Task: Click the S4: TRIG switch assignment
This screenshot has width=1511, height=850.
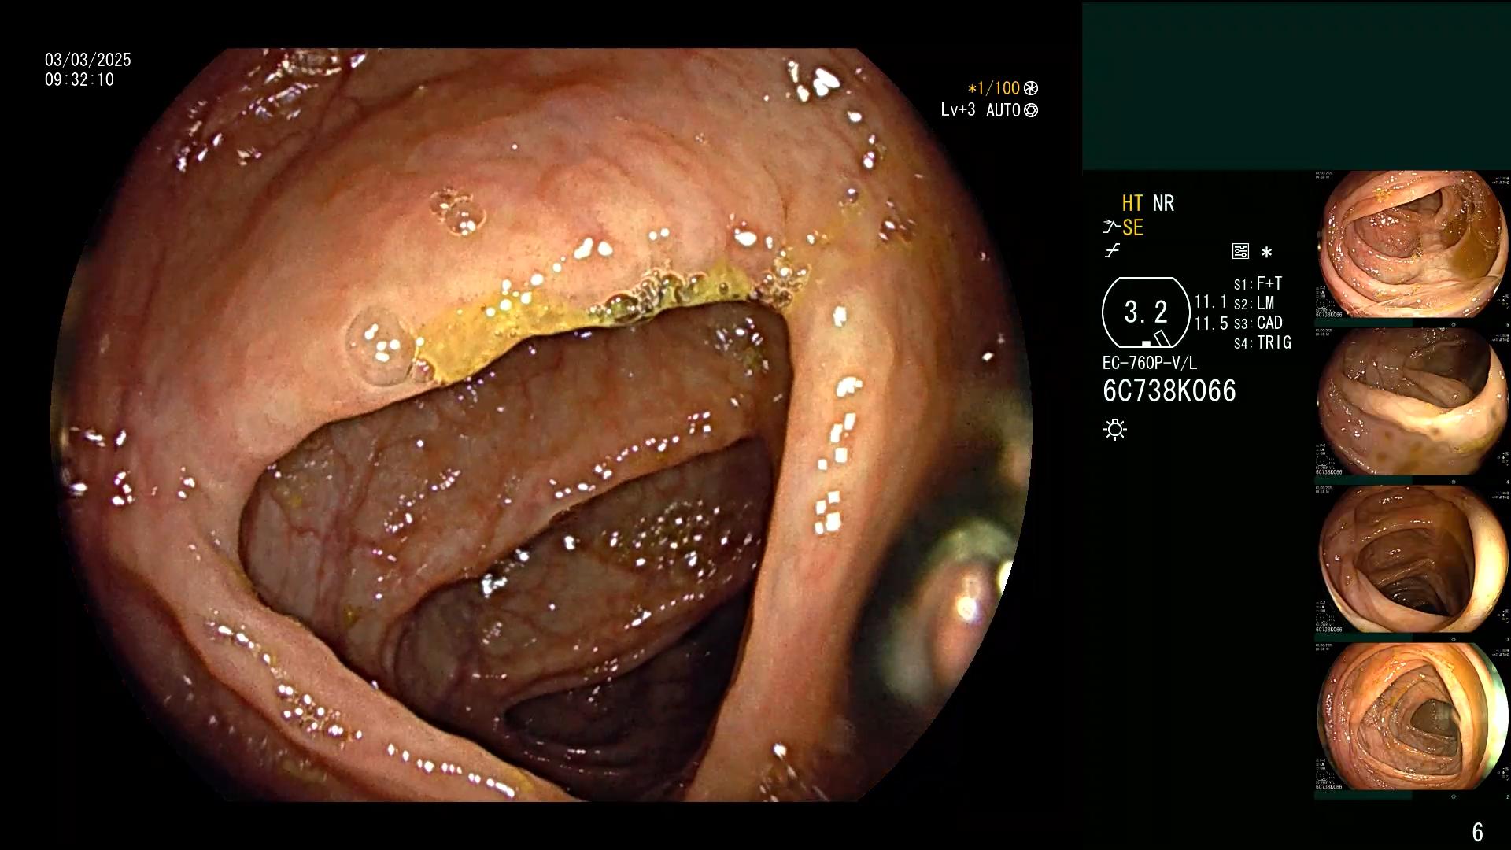Action: coord(1262,342)
